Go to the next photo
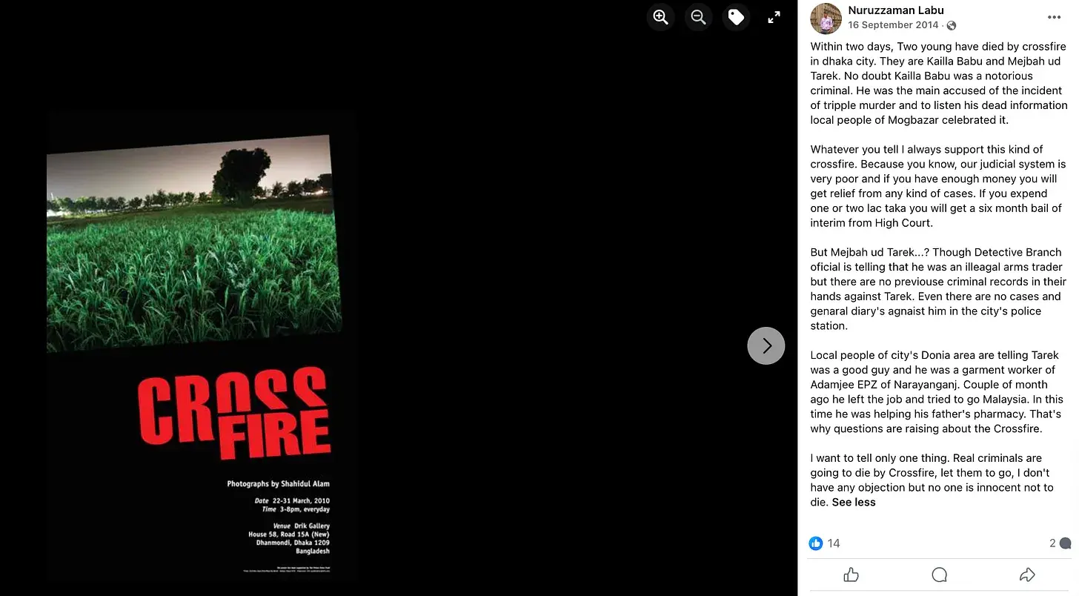Screen dimensions: 1079x596 pyautogui.click(x=766, y=345)
